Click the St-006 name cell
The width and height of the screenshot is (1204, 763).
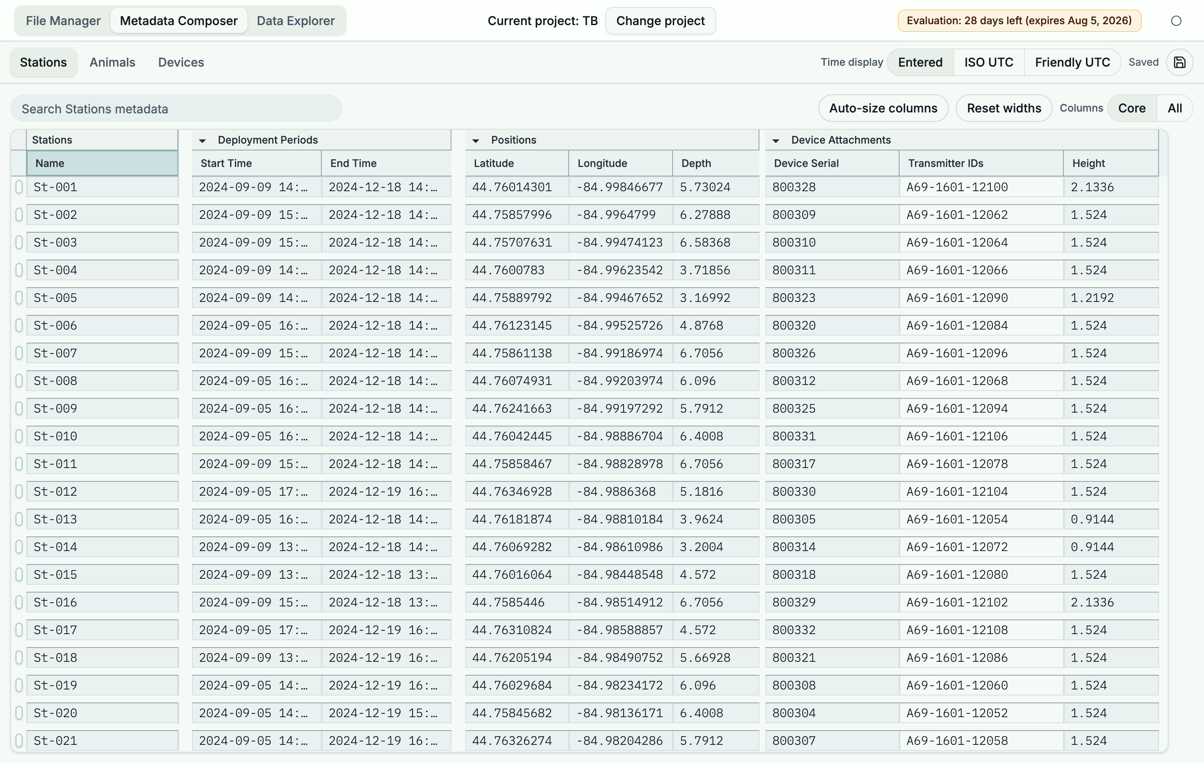point(102,326)
